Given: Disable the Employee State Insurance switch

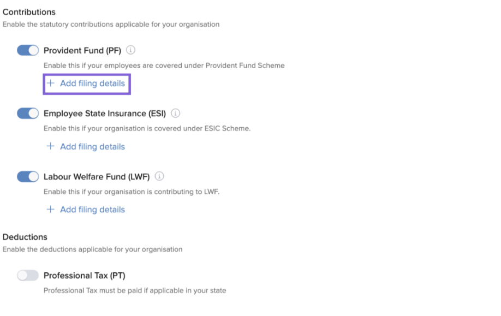Looking at the screenshot, I should coord(28,114).
